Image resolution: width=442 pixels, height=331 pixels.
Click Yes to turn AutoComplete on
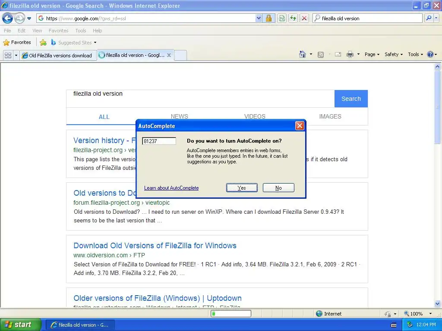tap(242, 188)
